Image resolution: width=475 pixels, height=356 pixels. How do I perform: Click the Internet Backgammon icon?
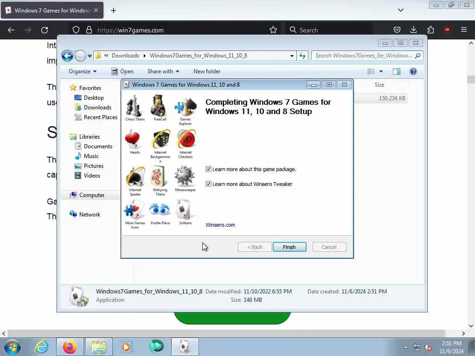click(x=161, y=140)
